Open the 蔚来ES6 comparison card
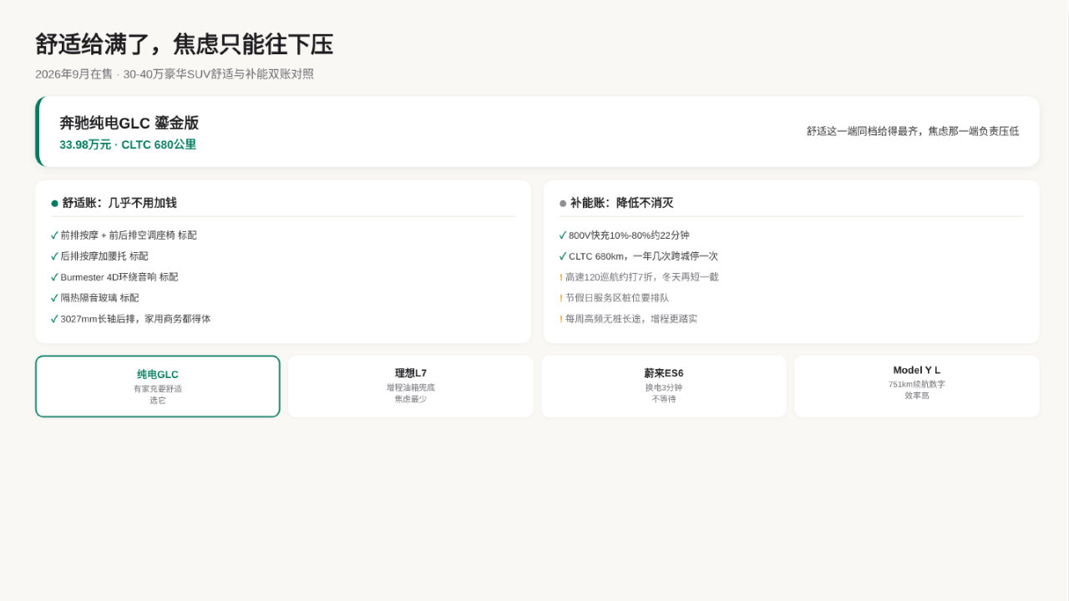The image size is (1069, 601). coord(664,386)
